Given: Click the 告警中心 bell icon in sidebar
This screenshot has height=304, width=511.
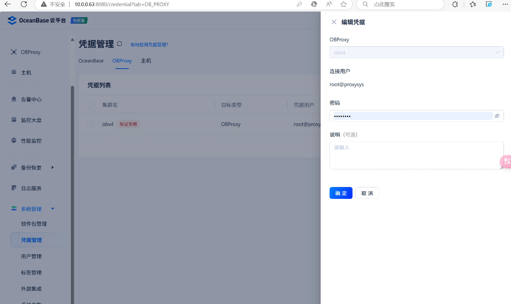Looking at the screenshot, I should coord(14,99).
